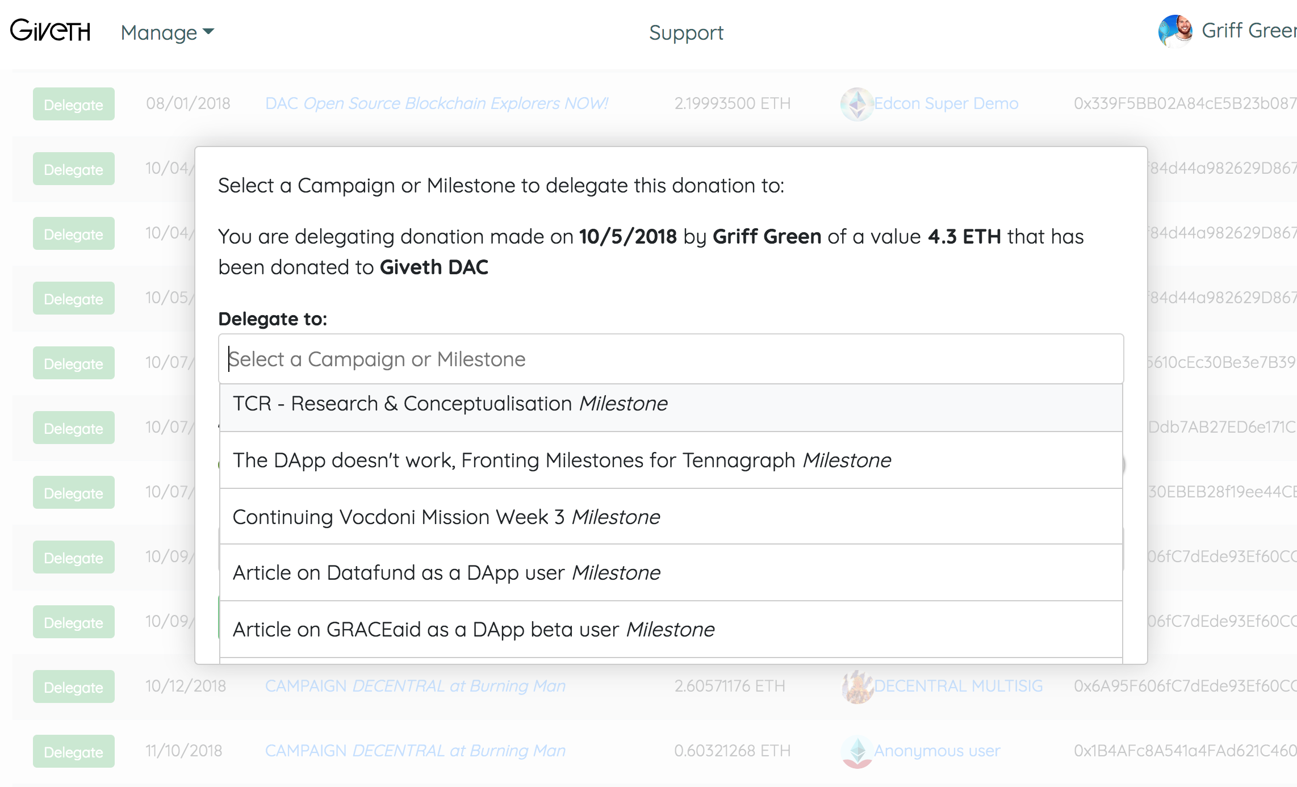Open Griff Green profile avatar
The width and height of the screenshot is (1297, 787).
point(1175,31)
